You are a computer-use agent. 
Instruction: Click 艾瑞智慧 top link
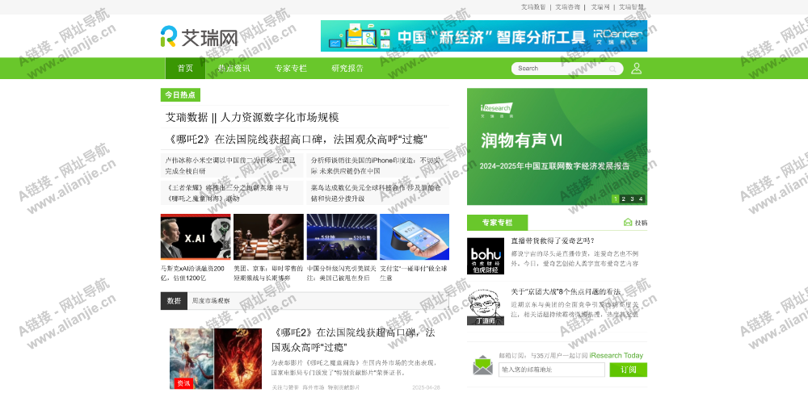631,7
